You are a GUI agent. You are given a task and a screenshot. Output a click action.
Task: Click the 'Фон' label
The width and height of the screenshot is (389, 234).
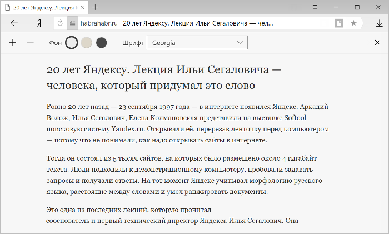point(56,43)
